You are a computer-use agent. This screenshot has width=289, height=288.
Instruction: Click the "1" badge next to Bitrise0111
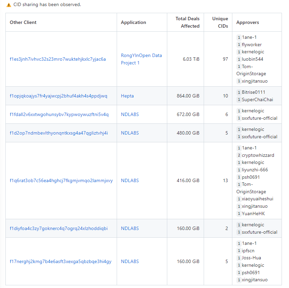239,92
